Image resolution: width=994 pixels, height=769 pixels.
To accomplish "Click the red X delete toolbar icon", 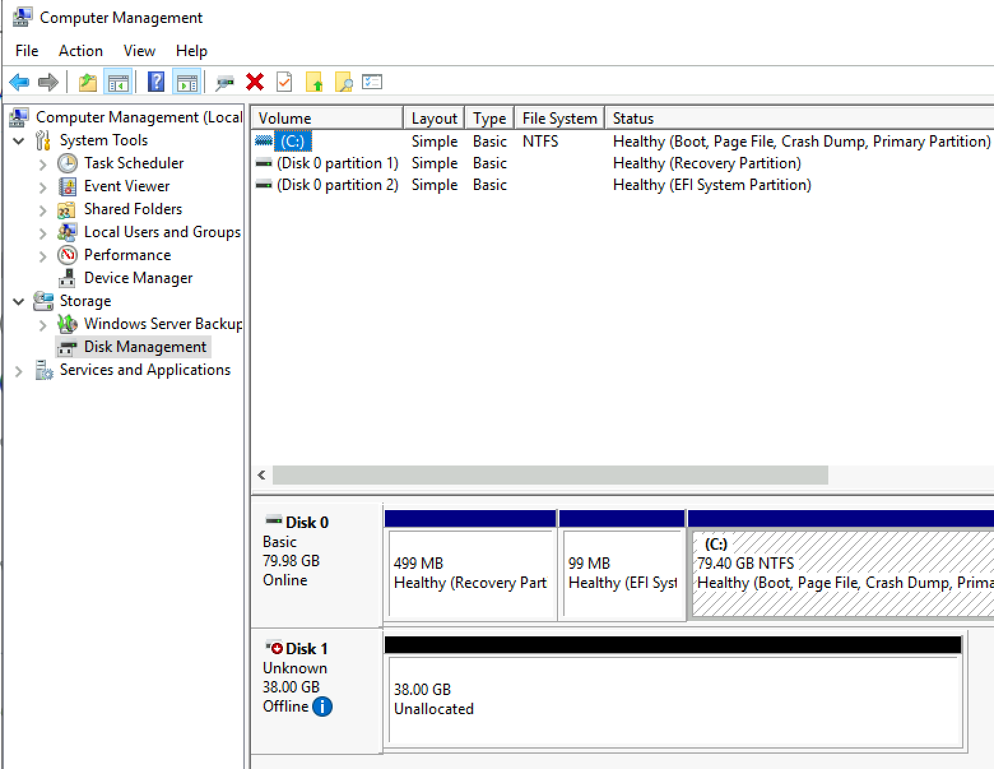I will pos(255,82).
